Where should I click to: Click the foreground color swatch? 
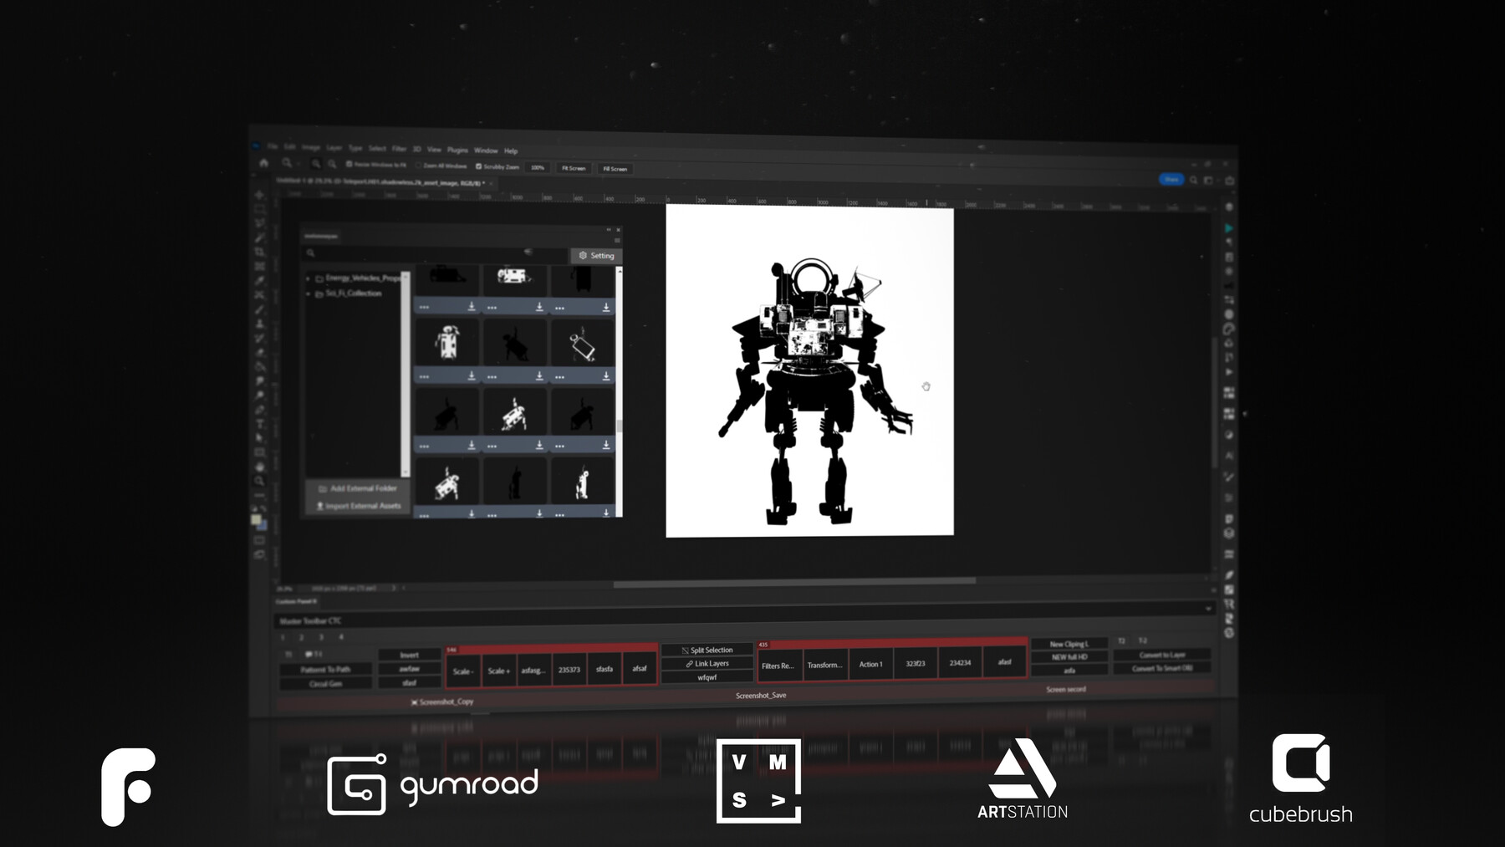pyautogui.click(x=257, y=520)
